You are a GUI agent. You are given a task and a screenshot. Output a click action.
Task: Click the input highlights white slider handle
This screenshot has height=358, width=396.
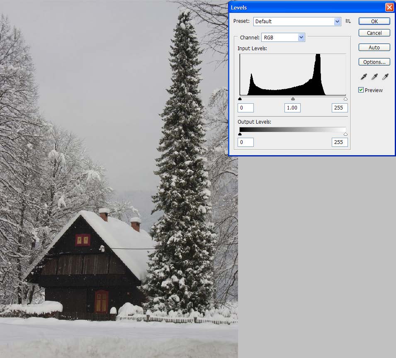pos(345,99)
